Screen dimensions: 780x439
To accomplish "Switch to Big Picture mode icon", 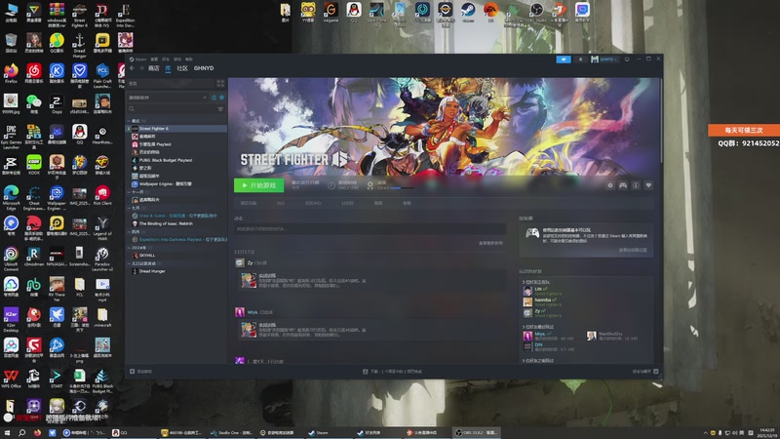I will pyautogui.click(x=627, y=60).
